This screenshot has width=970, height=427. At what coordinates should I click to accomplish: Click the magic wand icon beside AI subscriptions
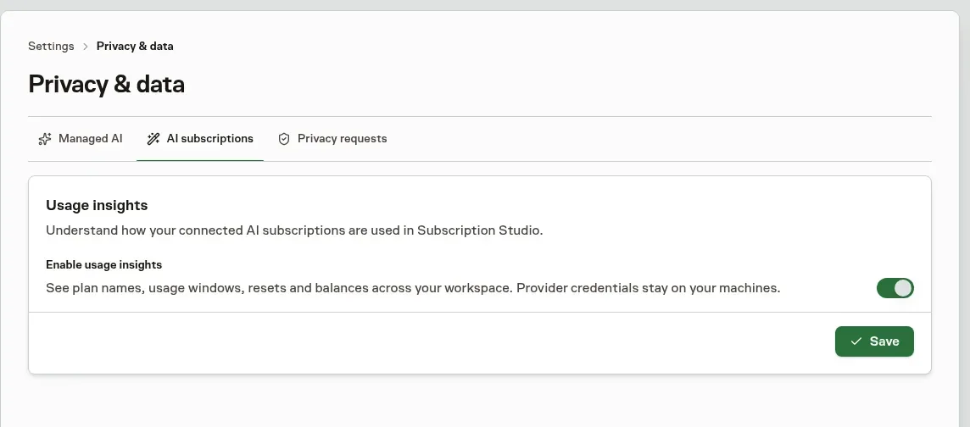click(x=153, y=139)
